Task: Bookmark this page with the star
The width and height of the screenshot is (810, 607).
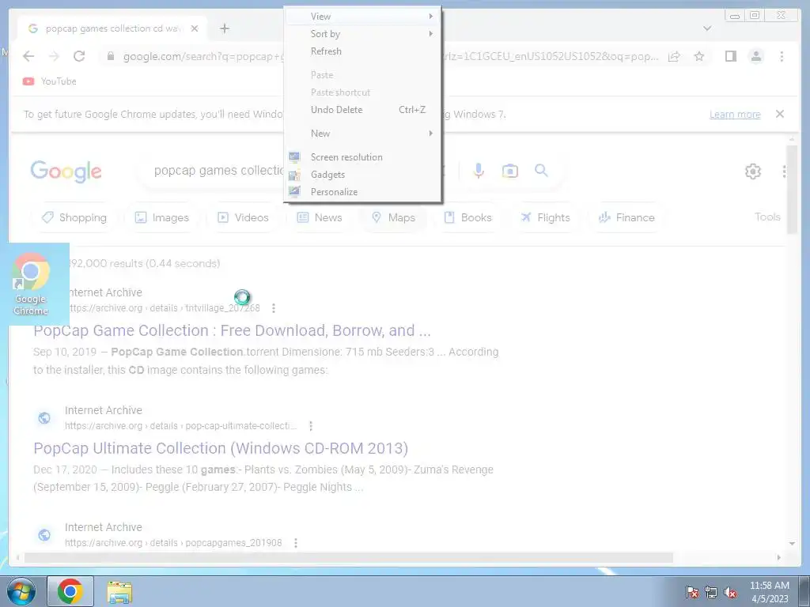Action: (x=699, y=56)
